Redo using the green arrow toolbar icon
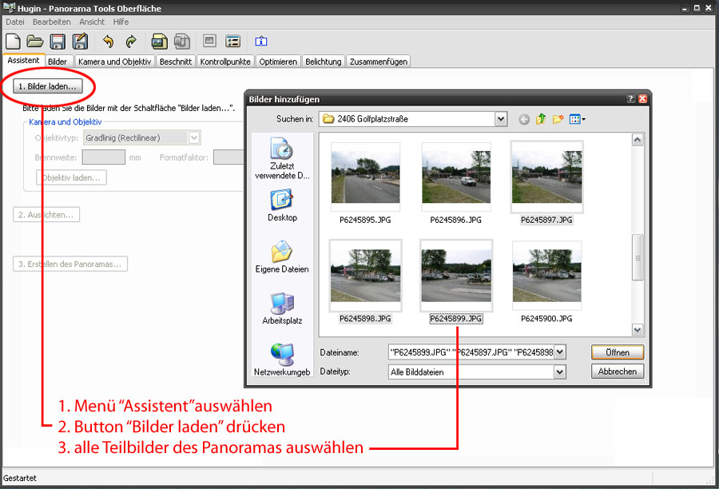The image size is (719, 489). tap(131, 42)
